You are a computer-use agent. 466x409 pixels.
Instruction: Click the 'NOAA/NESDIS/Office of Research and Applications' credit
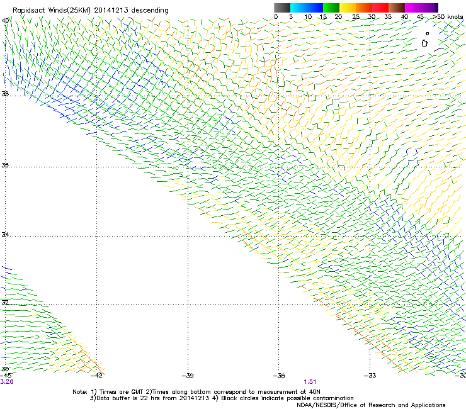click(371, 405)
